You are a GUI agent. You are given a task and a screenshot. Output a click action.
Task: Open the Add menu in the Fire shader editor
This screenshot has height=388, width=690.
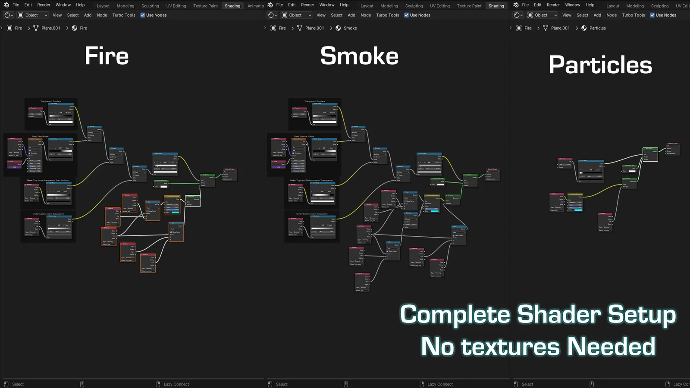tap(88, 15)
